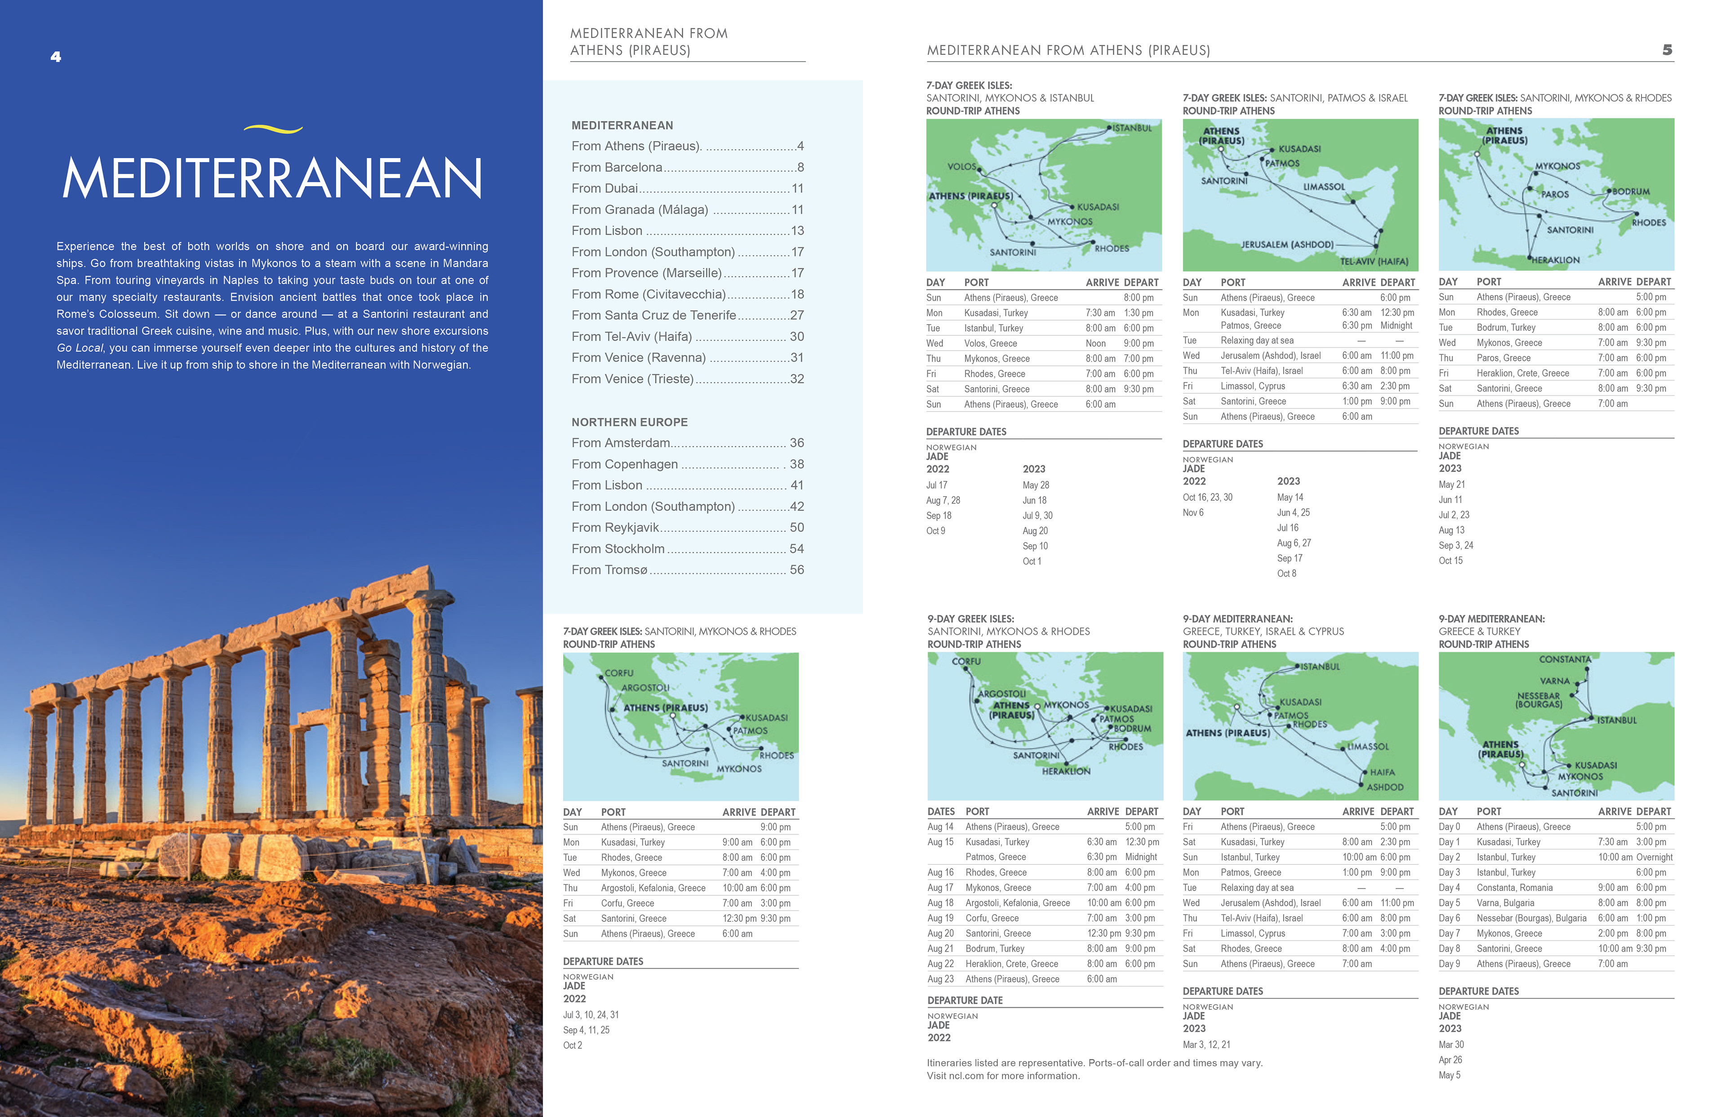Click the Limassol, Cyprus row departing 2:30 pm

(x=1299, y=387)
